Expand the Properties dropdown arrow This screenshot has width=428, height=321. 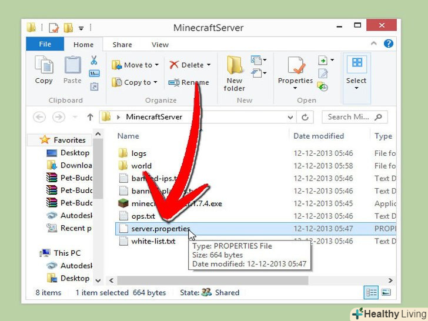[x=295, y=88]
